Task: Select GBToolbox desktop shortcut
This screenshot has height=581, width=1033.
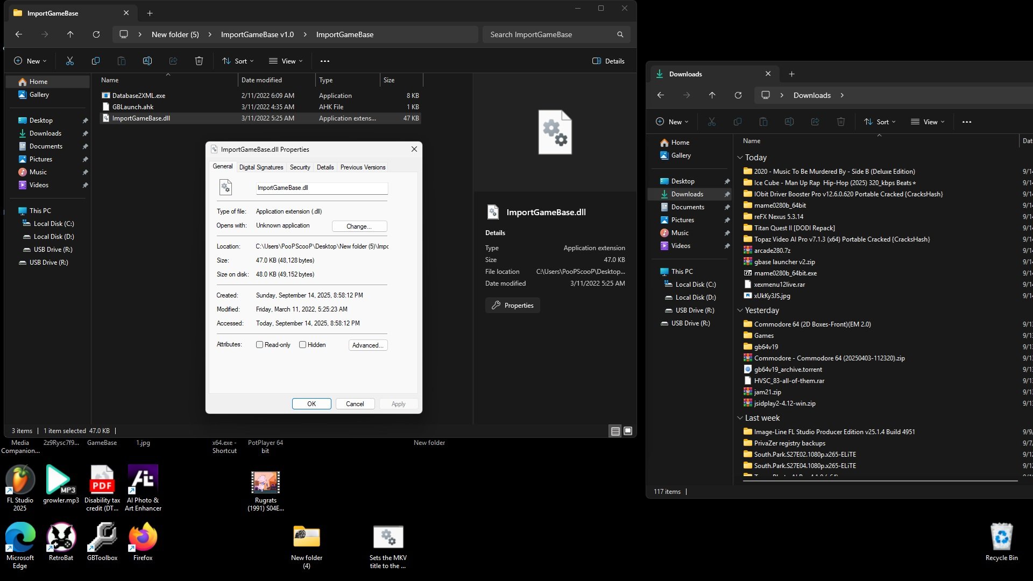Action: (102, 542)
